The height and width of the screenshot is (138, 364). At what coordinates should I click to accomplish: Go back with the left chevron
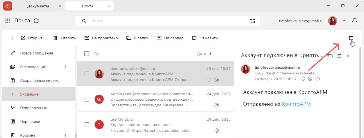click(x=12, y=38)
